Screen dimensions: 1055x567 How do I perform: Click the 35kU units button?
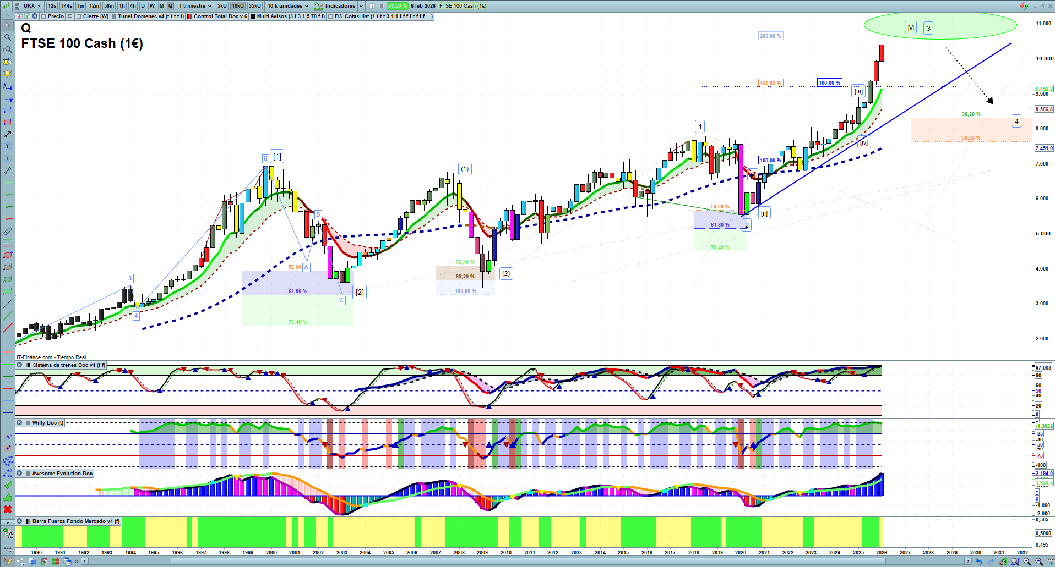[254, 6]
